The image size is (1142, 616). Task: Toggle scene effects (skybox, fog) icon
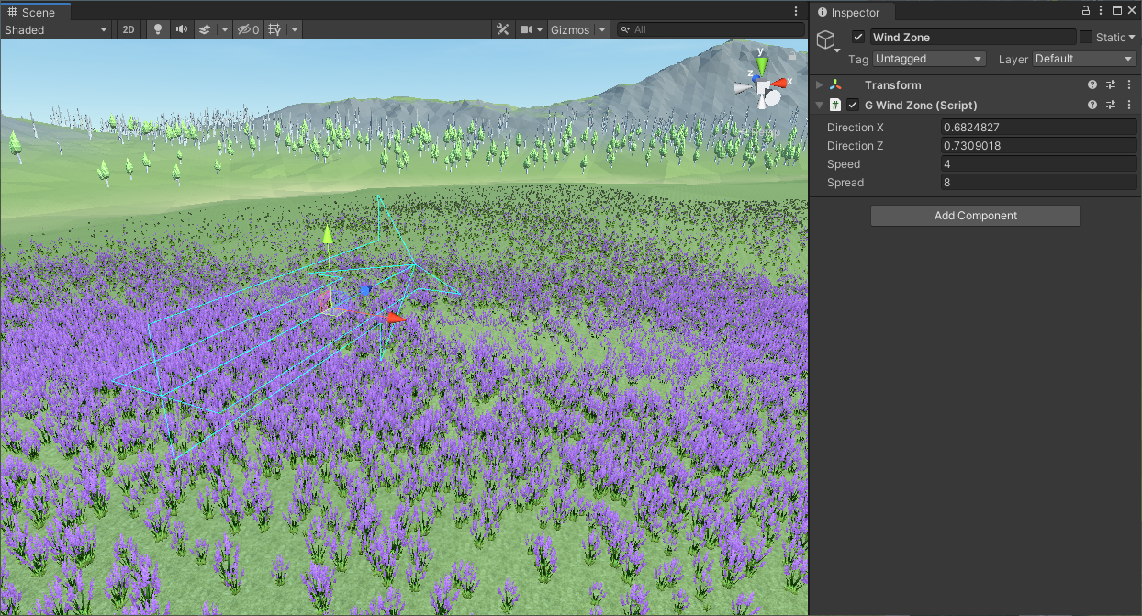pos(206,29)
